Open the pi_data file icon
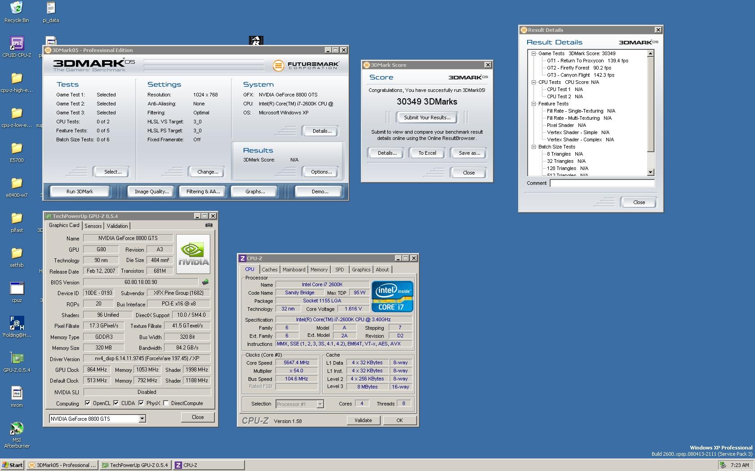The width and height of the screenshot is (755, 471). coord(51,12)
